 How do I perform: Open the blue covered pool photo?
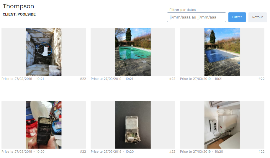[222, 52]
